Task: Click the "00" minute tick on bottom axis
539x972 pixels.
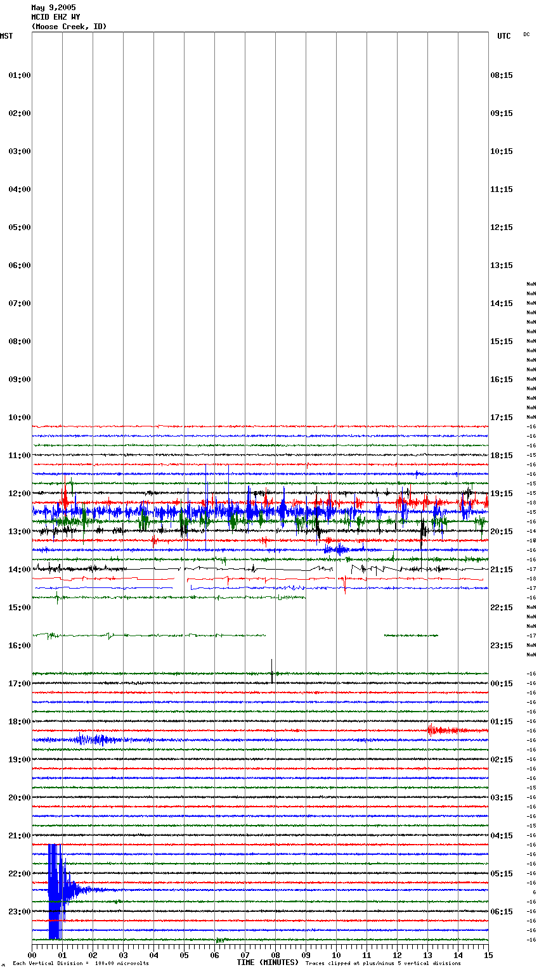Action: click(32, 955)
